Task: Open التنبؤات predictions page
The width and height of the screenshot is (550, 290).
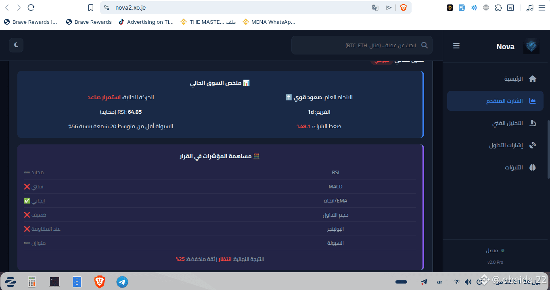Action: click(495, 167)
